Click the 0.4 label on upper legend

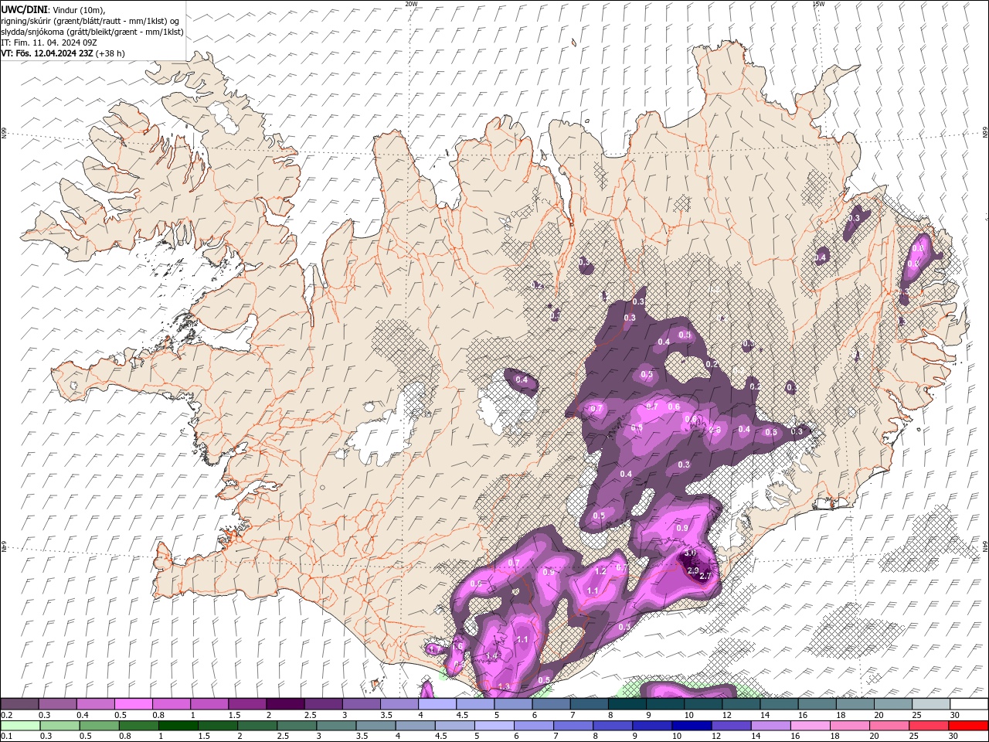(x=83, y=715)
